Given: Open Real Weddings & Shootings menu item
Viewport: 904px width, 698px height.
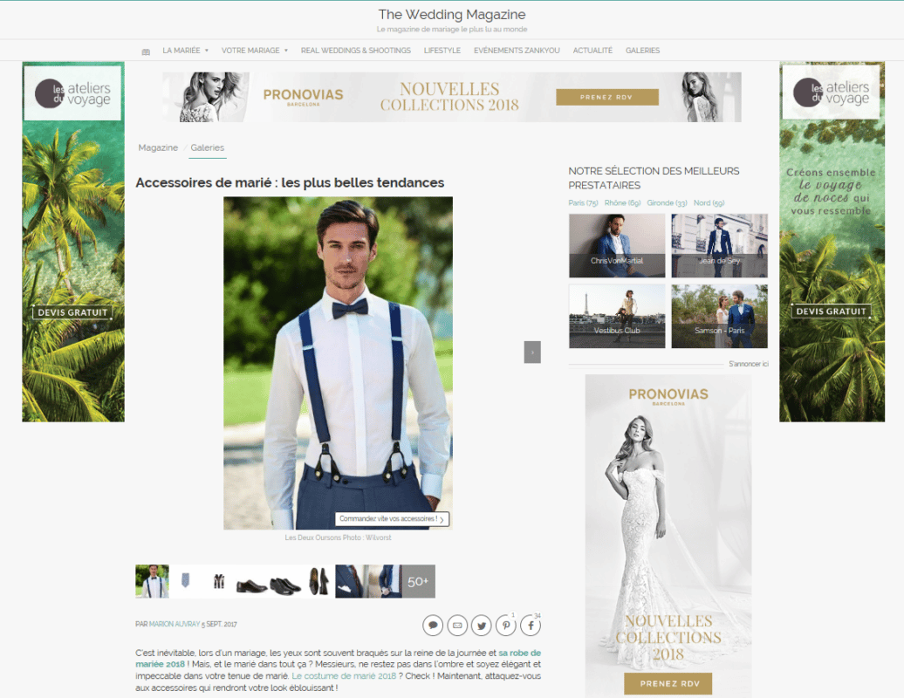Looking at the screenshot, I should click(x=355, y=51).
